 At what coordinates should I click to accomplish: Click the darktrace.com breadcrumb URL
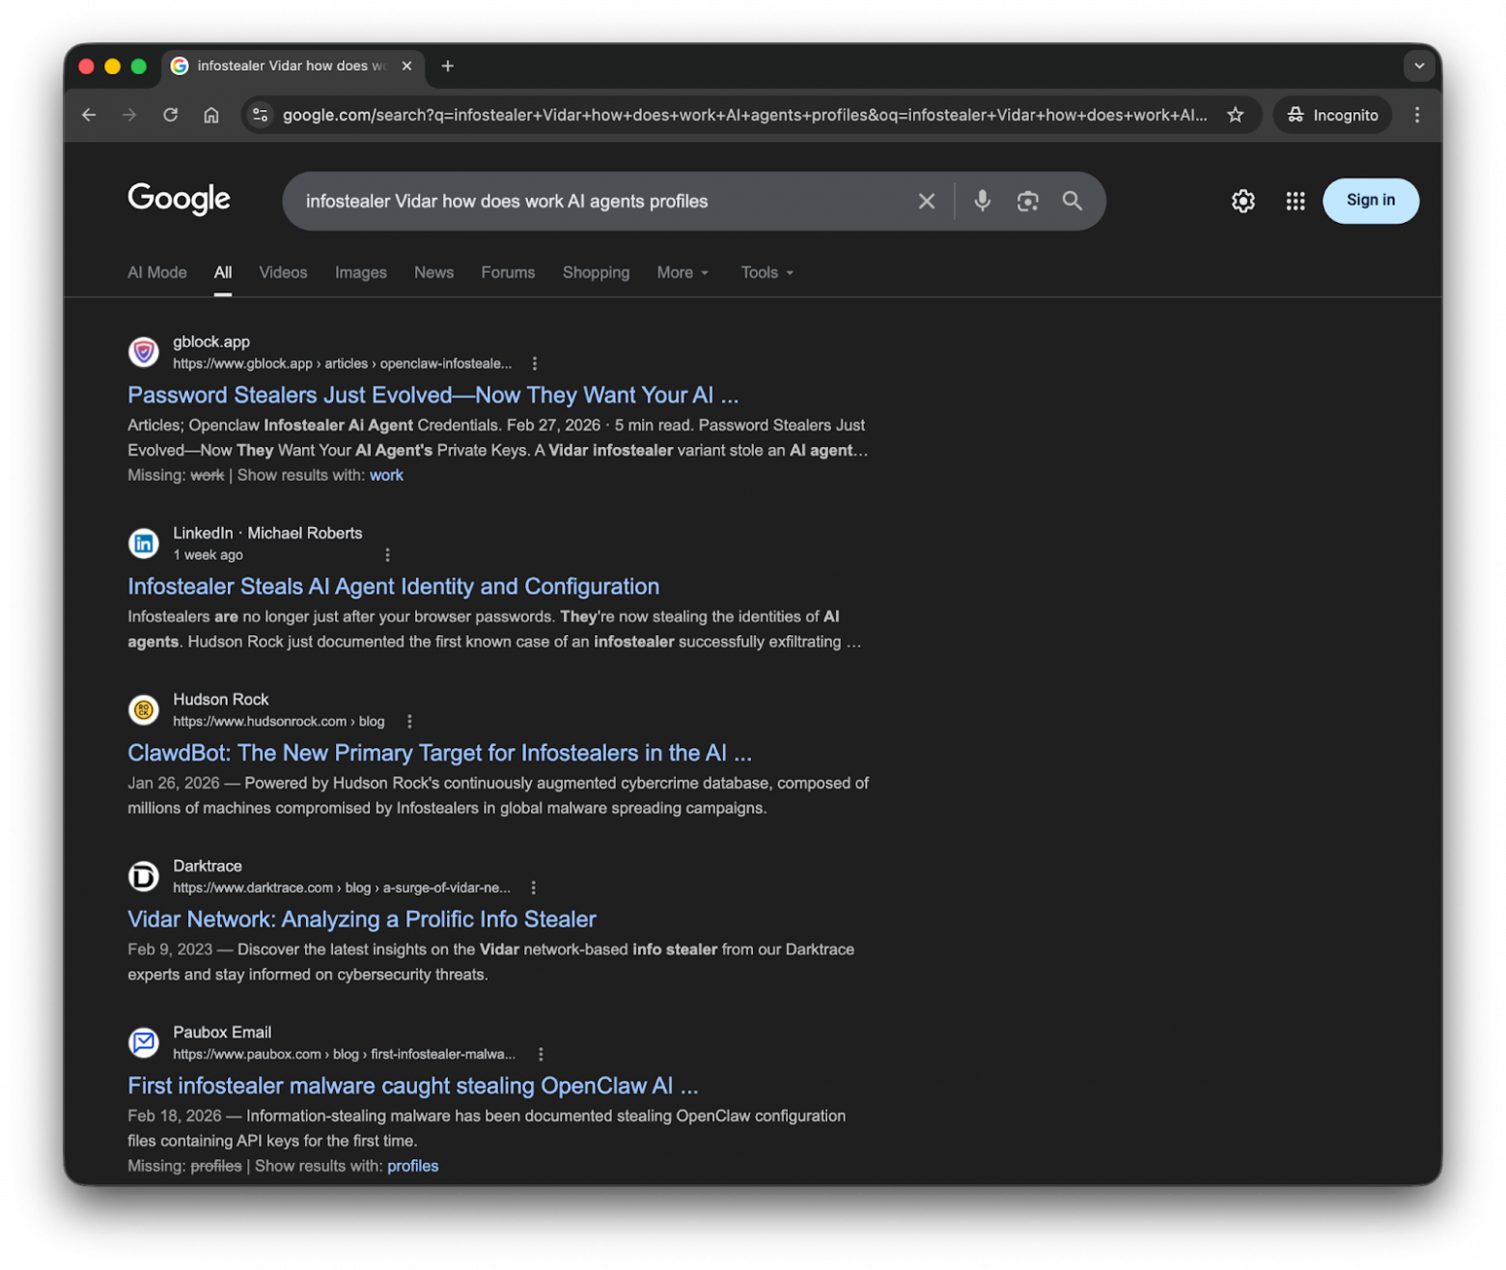342,888
